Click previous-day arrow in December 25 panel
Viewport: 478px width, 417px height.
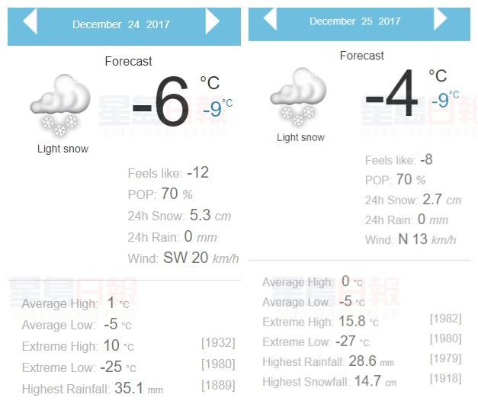click(269, 19)
